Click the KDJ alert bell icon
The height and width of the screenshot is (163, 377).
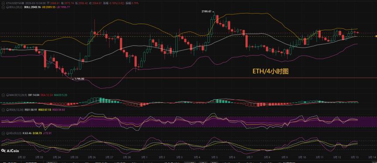click(8, 133)
